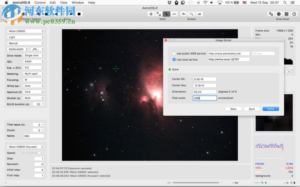The height and width of the screenshot is (187, 300).
Task: Select Use local service radio
Action: pos(174,59)
